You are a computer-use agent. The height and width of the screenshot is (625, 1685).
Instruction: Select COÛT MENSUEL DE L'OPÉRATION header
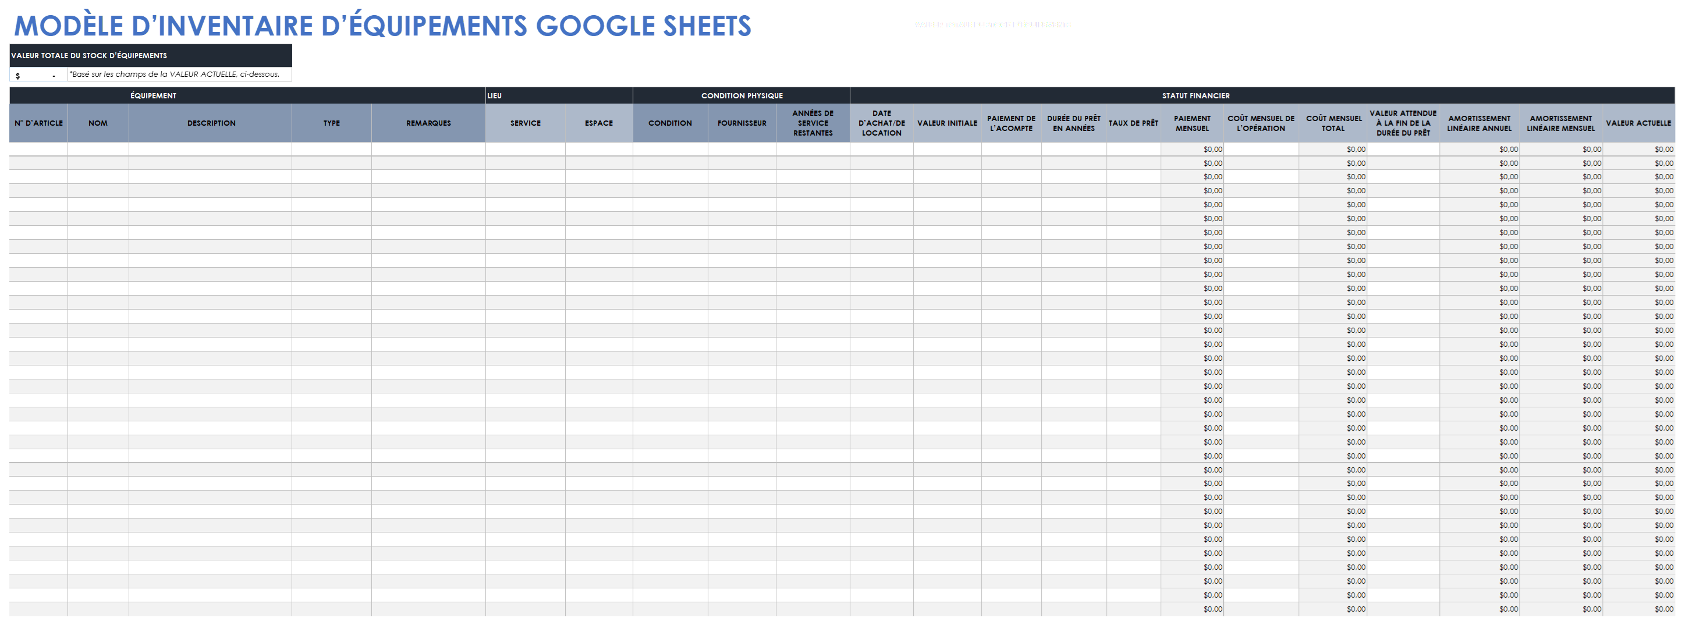1261,123
